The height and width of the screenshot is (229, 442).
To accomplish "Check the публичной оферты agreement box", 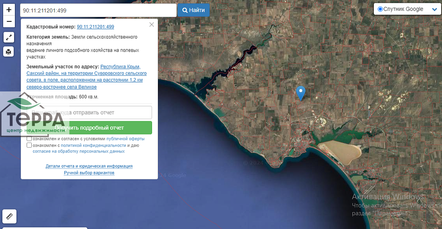I will [x=29, y=139].
